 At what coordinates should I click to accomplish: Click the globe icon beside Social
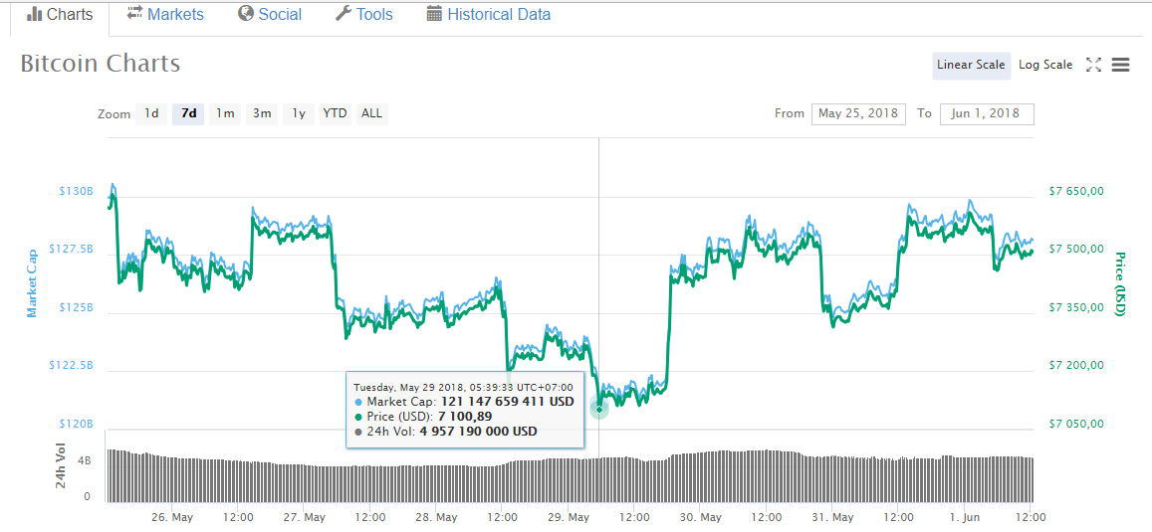click(246, 13)
